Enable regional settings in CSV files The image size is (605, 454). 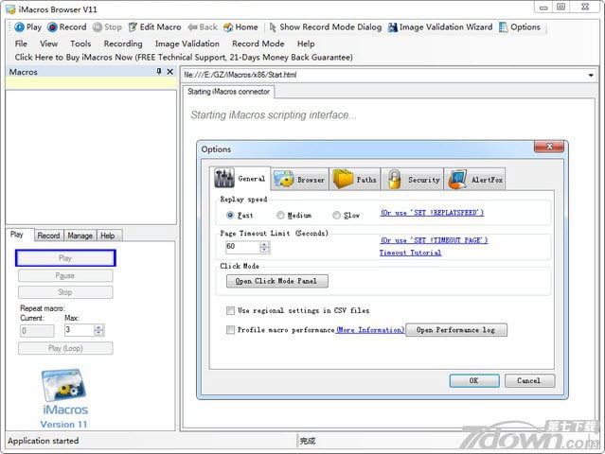[x=230, y=310]
